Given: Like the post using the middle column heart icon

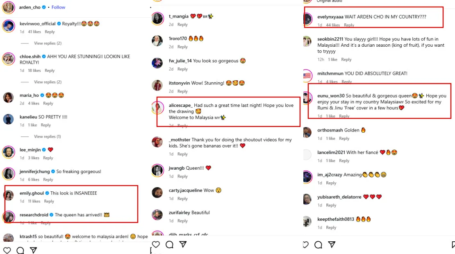Looking at the screenshot, I should tap(156, 245).
